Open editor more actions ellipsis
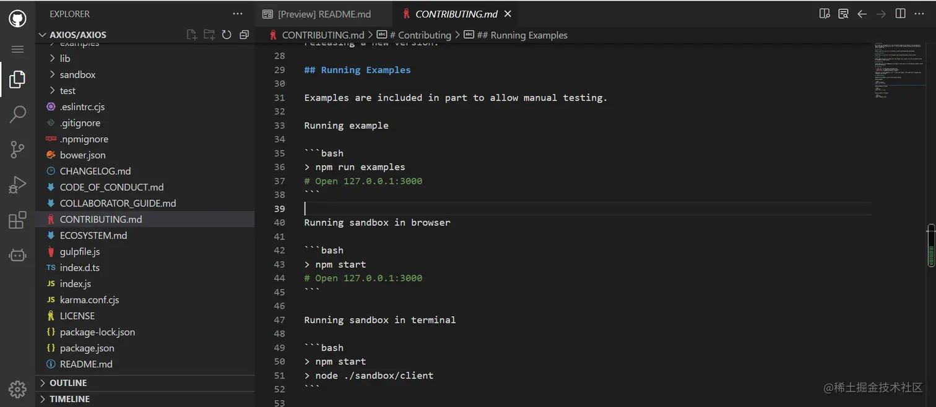The width and height of the screenshot is (936, 407). [x=919, y=14]
